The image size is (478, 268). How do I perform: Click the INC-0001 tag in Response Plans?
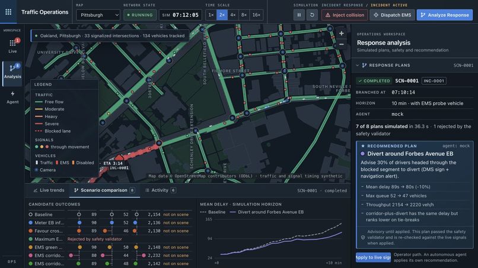[434, 81]
